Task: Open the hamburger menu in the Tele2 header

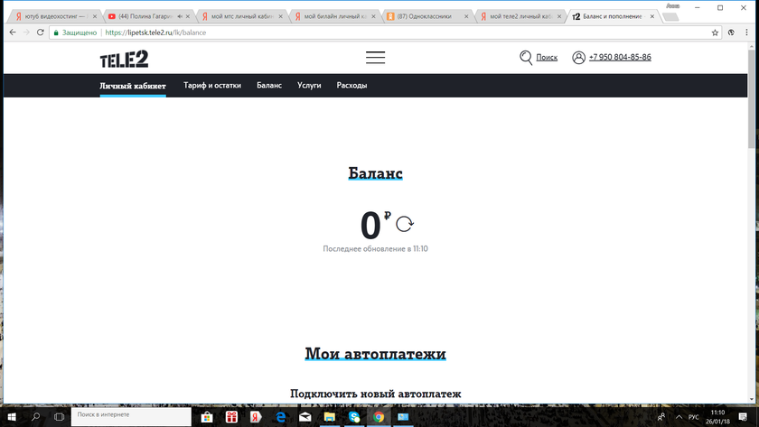Action: click(375, 58)
